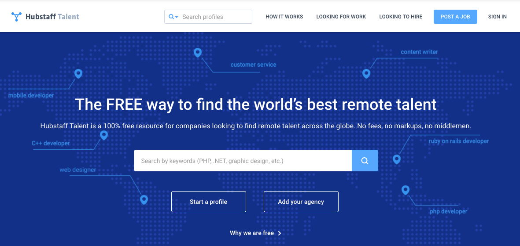Click the map pin above customer service
This screenshot has height=246, width=520.
[198, 53]
